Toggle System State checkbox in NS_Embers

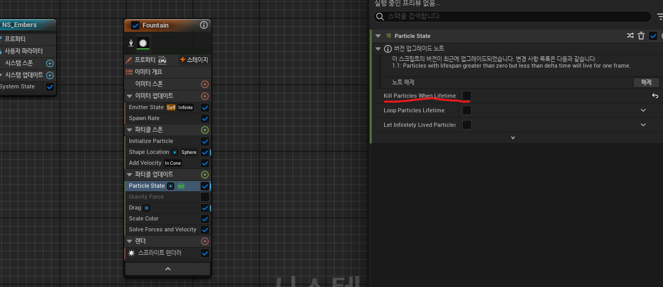coord(50,87)
